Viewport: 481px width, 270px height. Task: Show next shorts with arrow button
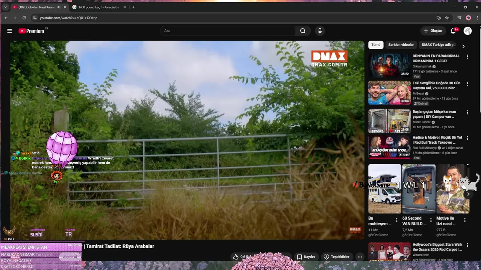coord(468,194)
